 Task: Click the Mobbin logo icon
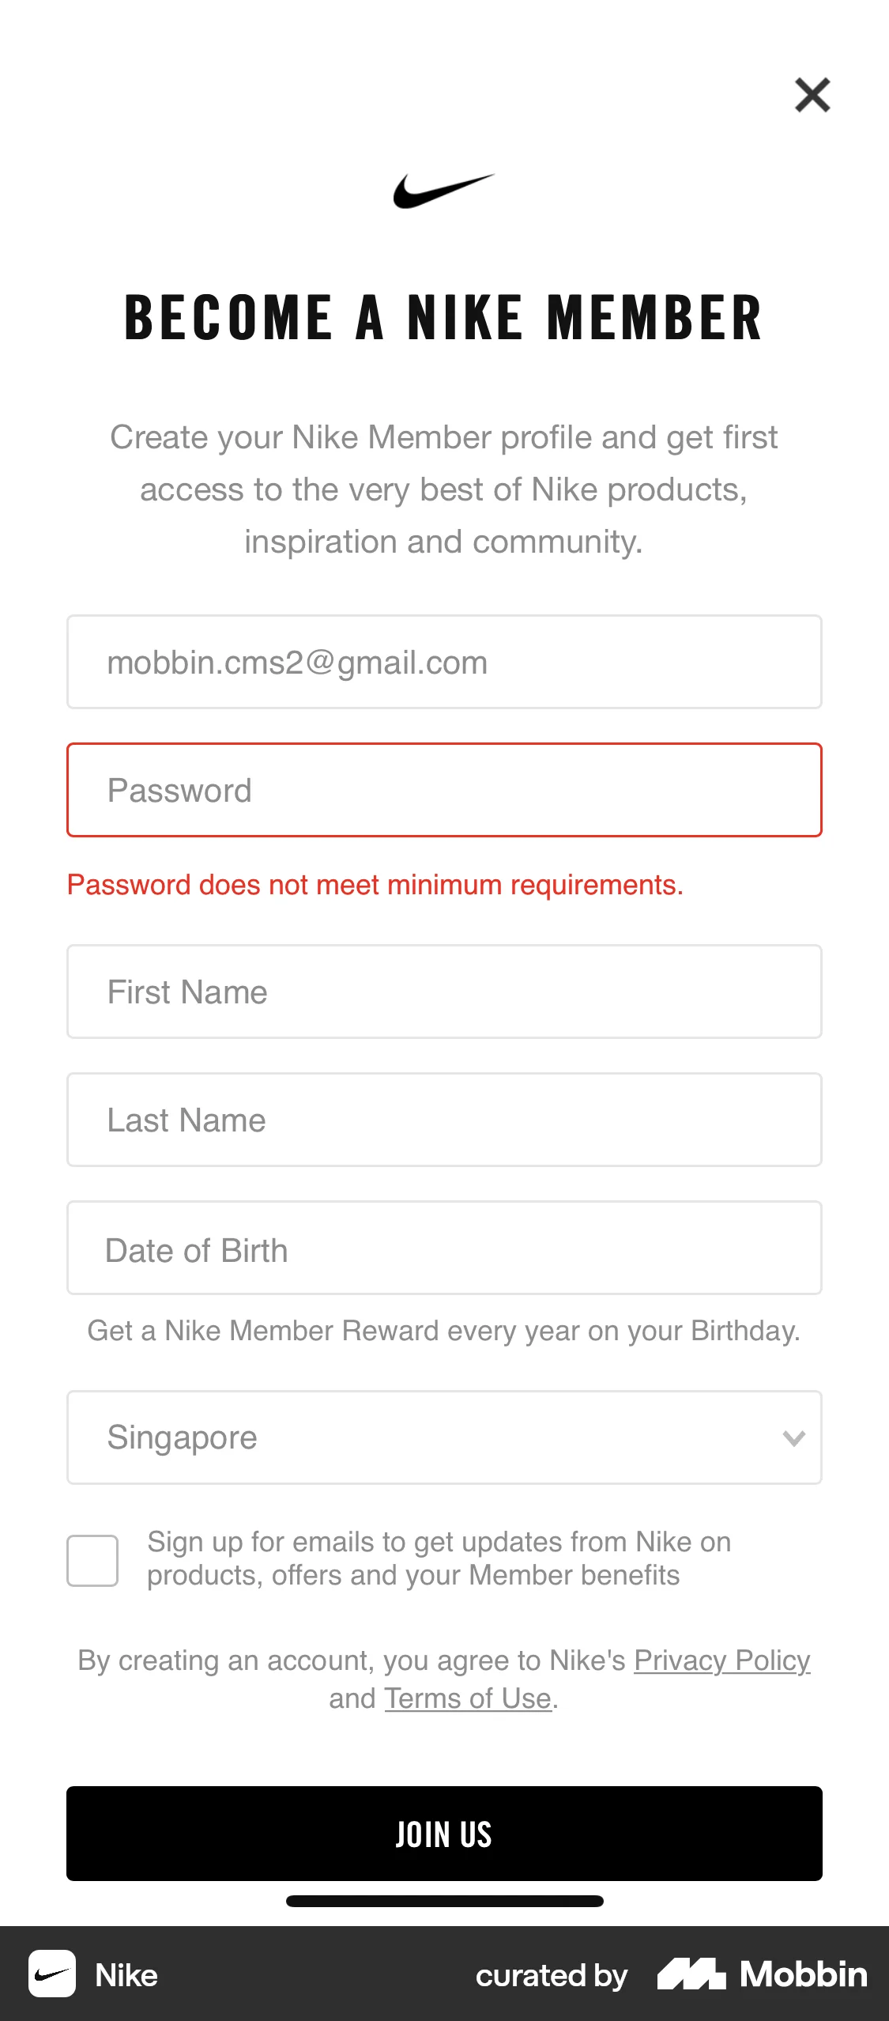pyautogui.click(x=691, y=1974)
